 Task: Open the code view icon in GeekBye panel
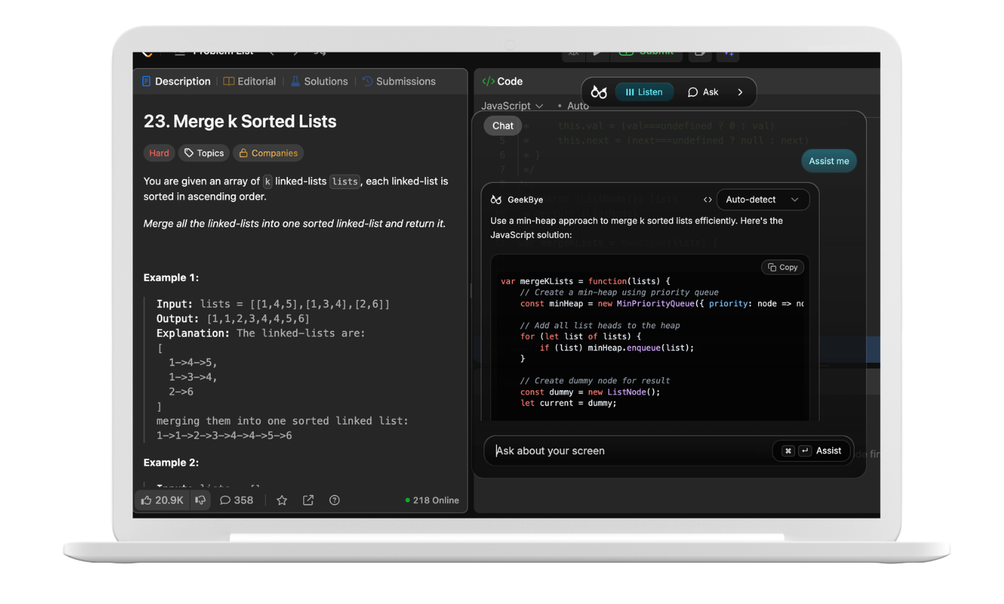[708, 199]
